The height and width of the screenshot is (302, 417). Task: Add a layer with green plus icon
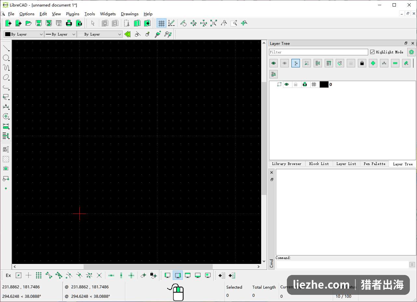tap(373, 63)
